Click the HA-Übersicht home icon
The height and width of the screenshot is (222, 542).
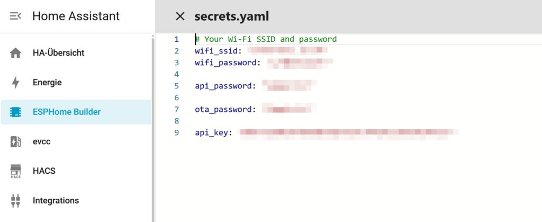pyautogui.click(x=15, y=53)
